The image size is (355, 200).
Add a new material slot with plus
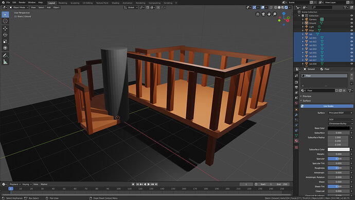click(351, 75)
